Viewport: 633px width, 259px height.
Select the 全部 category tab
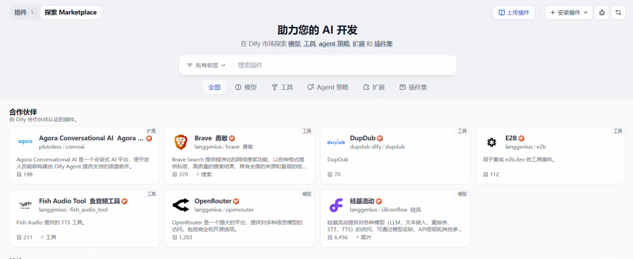[x=215, y=87]
